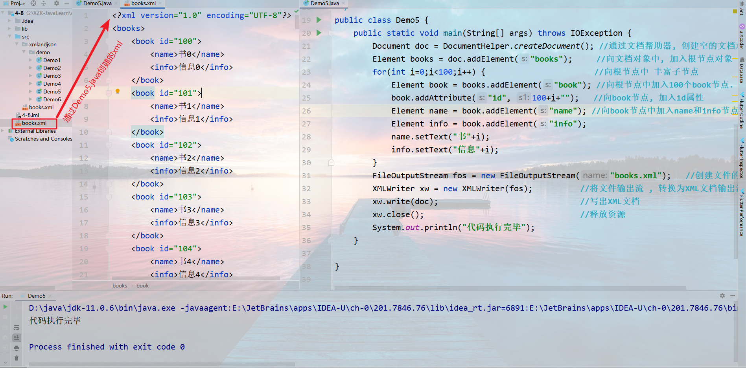Click the locate-in-project target icon
The height and width of the screenshot is (368, 746).
33,3
